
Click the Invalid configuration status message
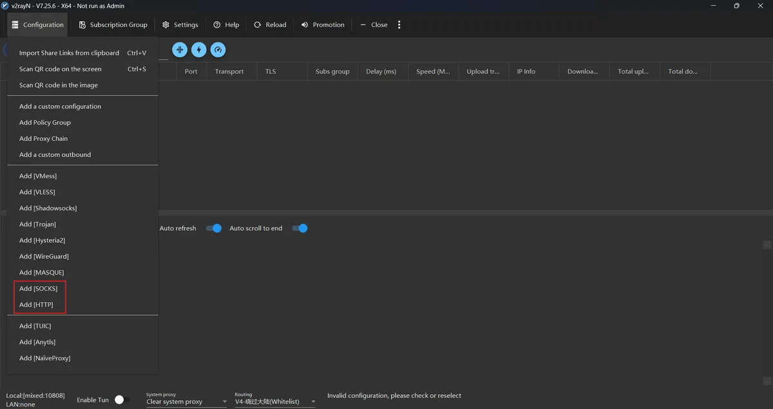tap(394, 395)
